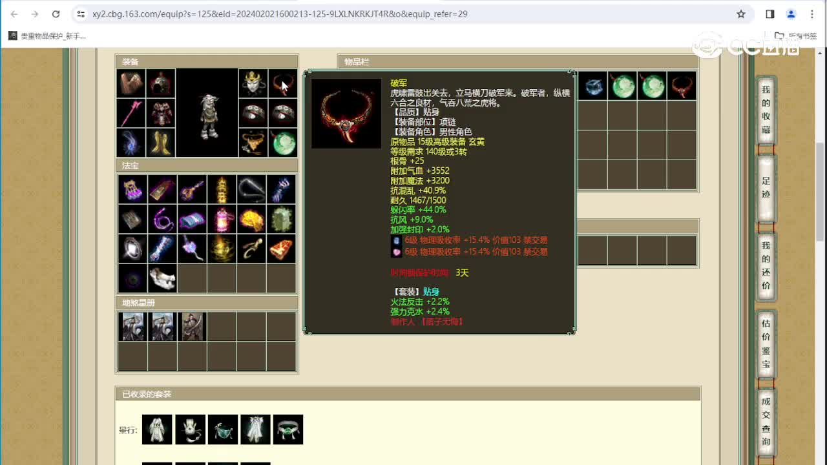Open 足迹 sidebar tab
Image resolution: width=827 pixels, height=465 pixels.
(x=766, y=188)
